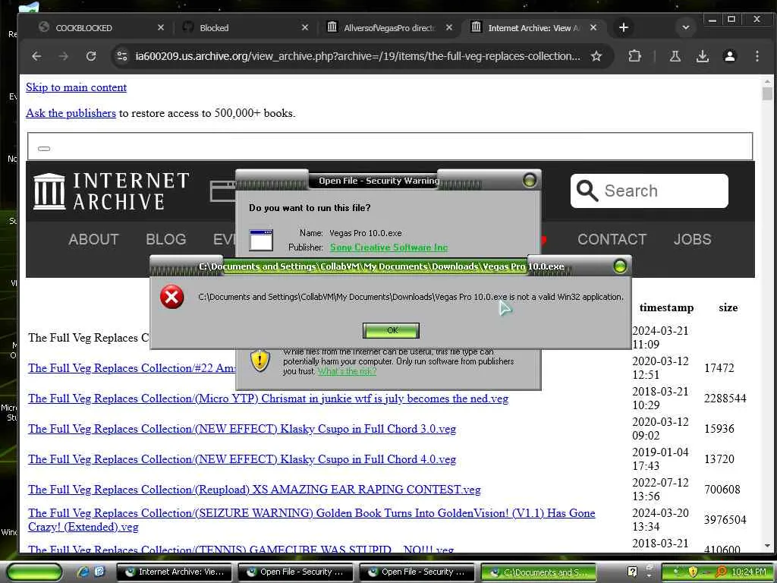Switch to the Internet Archive taskbar button
The height and width of the screenshot is (583, 777).
(x=175, y=572)
